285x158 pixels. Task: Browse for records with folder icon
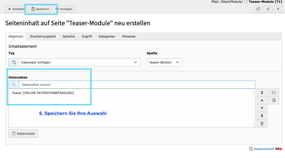pyautogui.click(x=274, y=93)
